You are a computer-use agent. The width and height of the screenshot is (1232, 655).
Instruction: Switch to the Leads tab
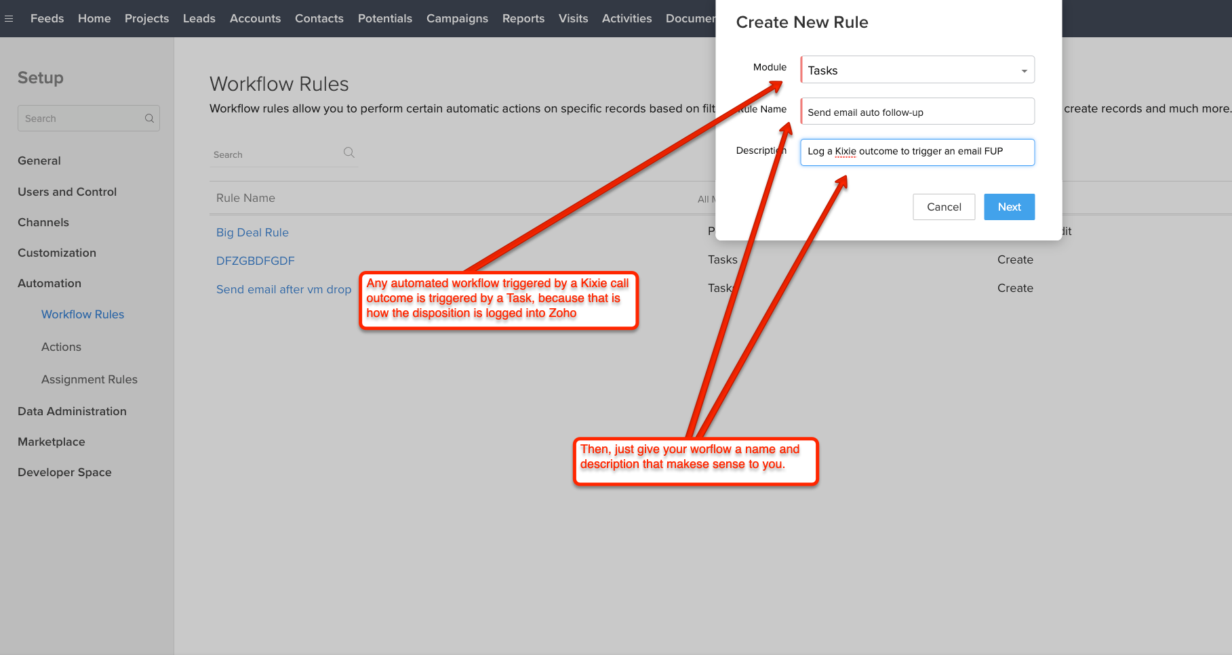click(x=199, y=18)
